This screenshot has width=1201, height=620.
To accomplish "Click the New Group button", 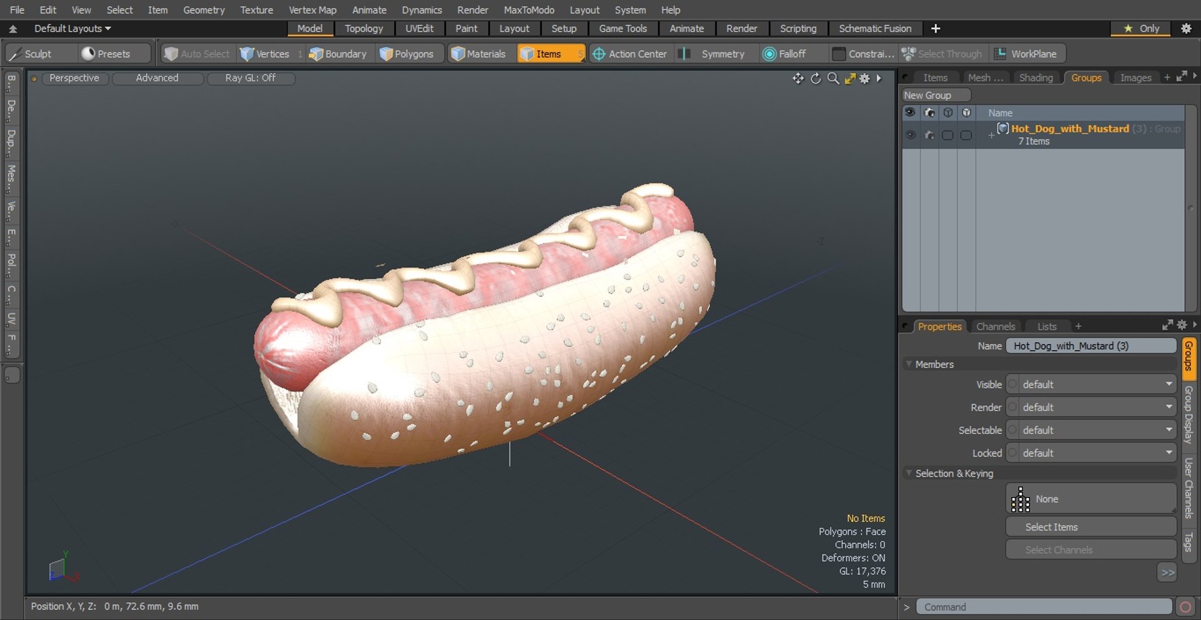I will (x=936, y=95).
